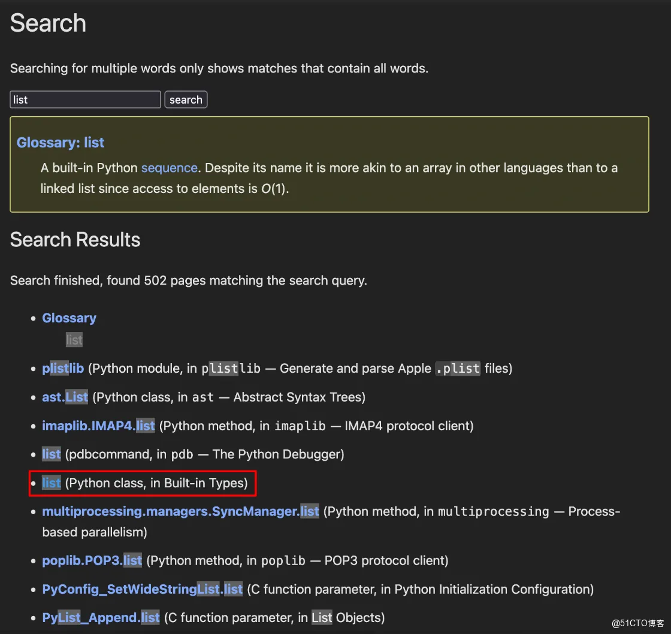Open the poplib.POP3.list method result
This screenshot has height=634, width=671.
[92, 561]
